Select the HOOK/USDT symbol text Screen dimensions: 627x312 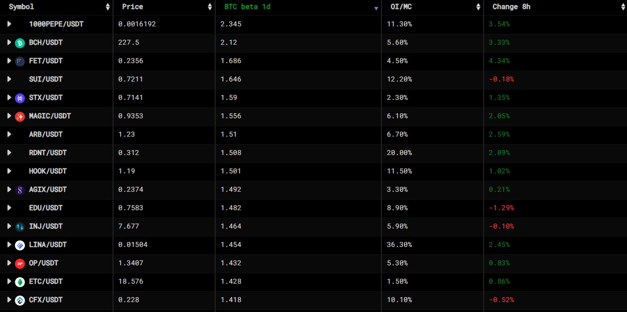tap(48, 171)
